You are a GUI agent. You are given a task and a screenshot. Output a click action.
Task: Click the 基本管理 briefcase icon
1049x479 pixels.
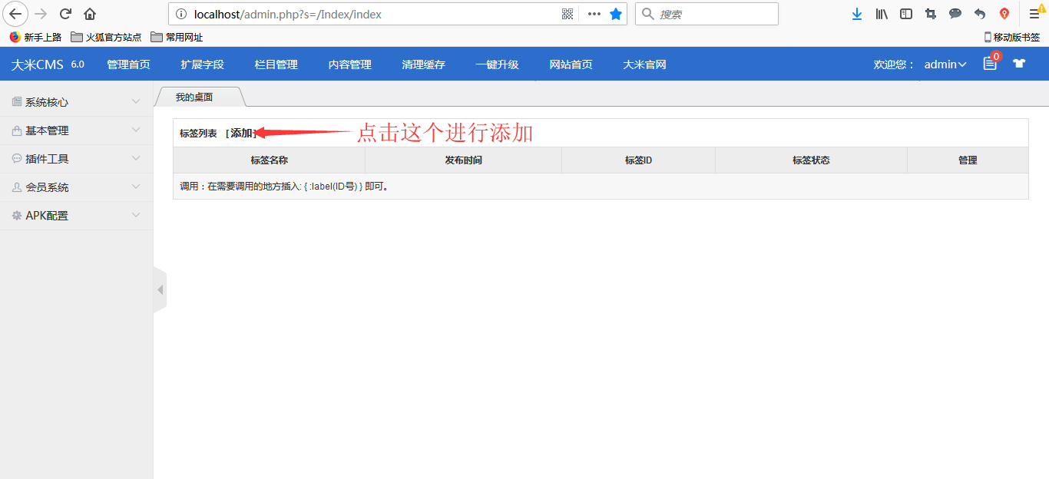coord(17,130)
